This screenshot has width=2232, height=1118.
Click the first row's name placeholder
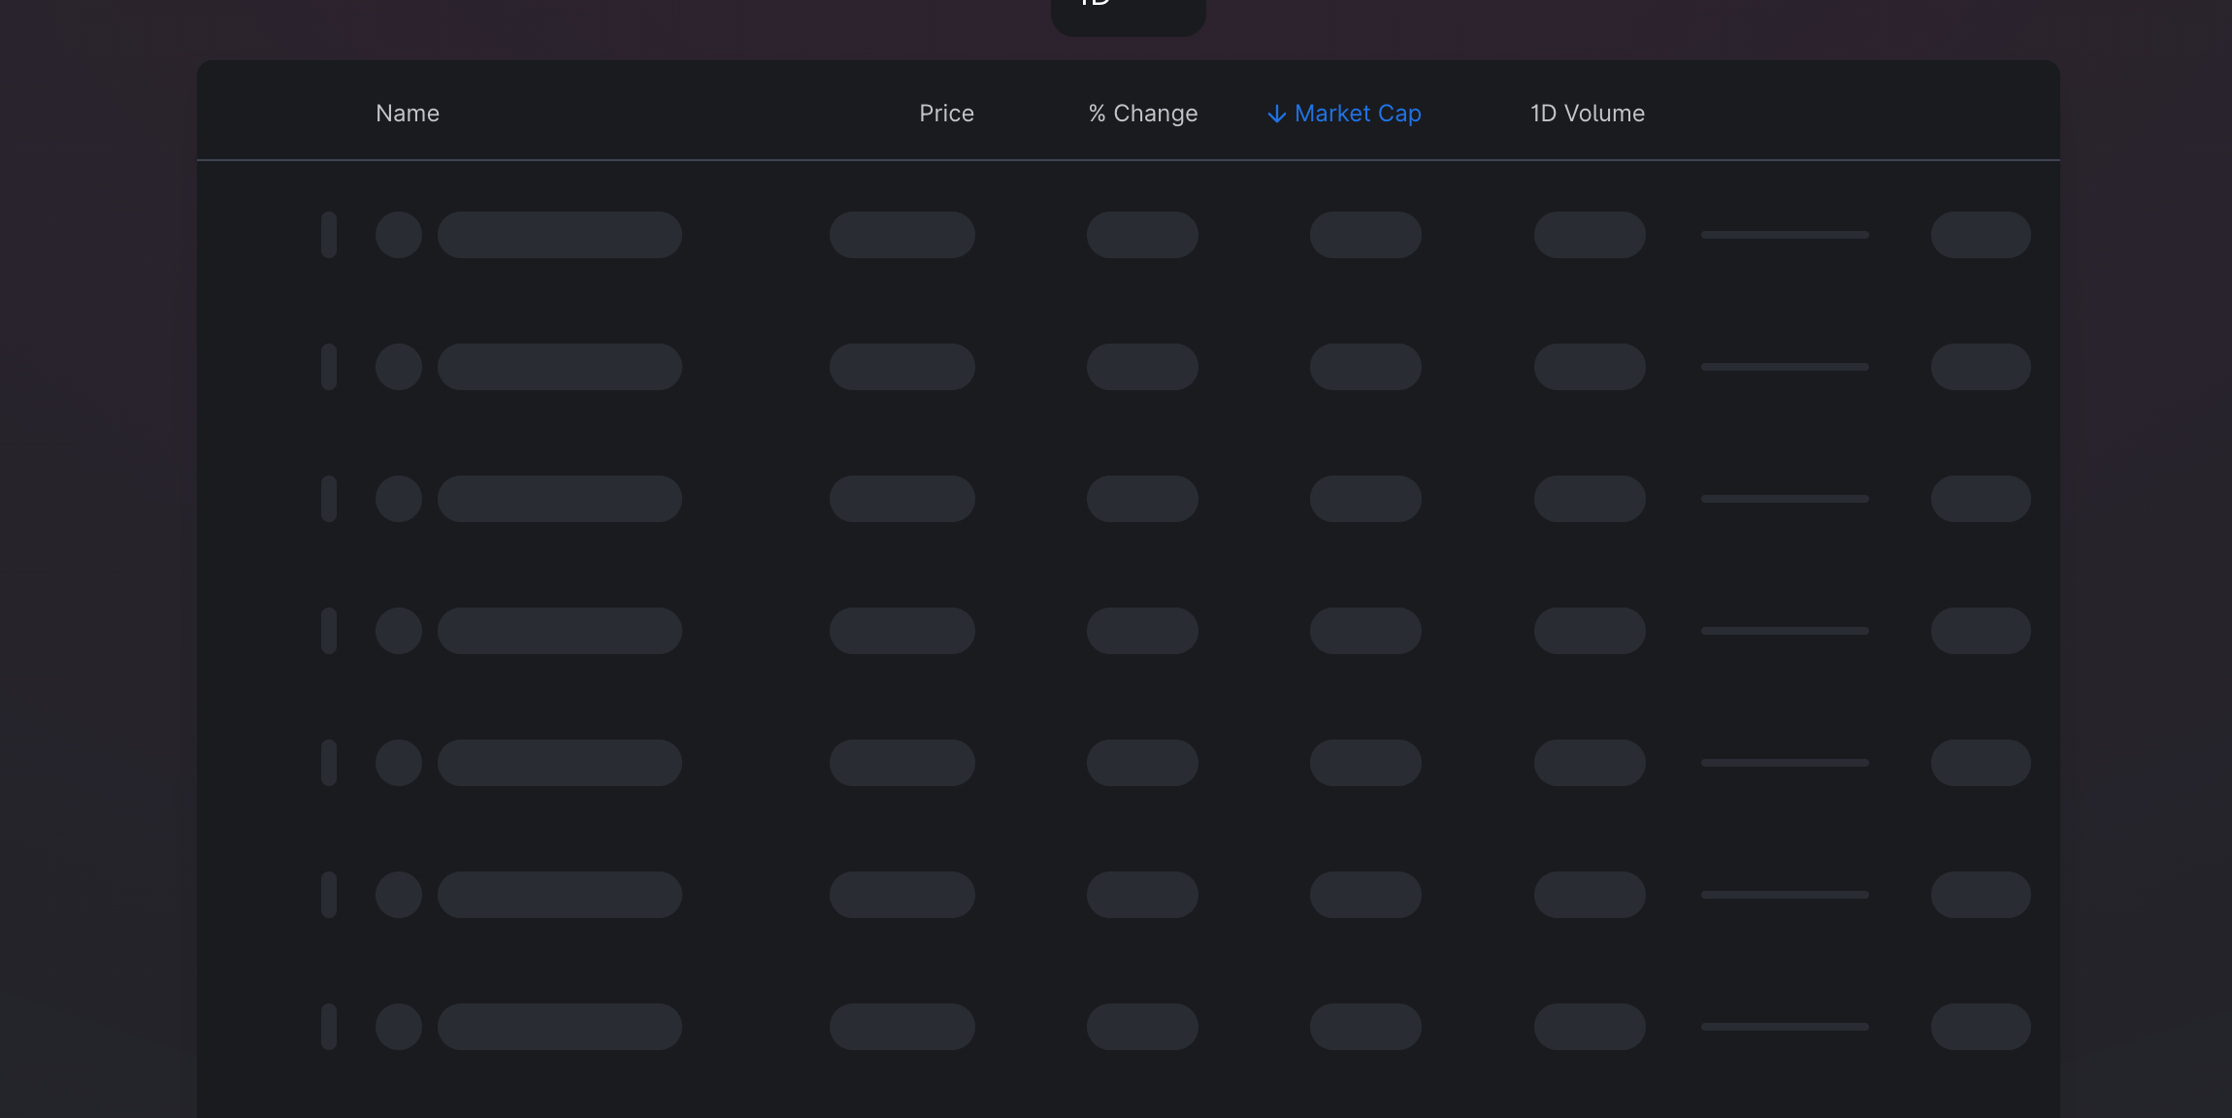click(x=558, y=234)
